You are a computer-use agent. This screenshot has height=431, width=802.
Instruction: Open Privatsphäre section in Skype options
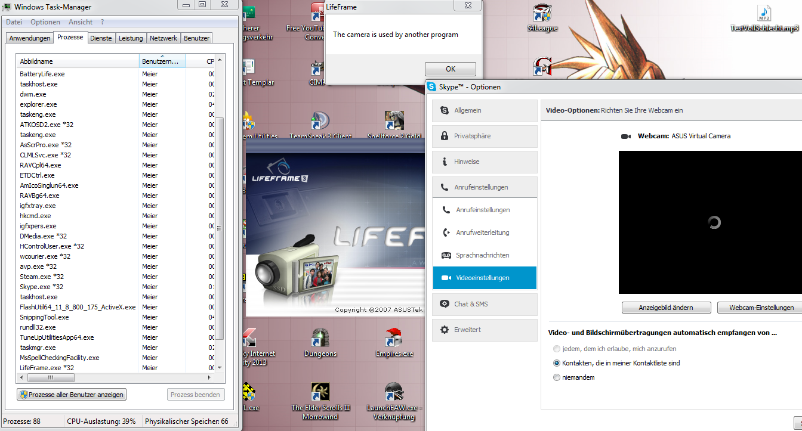(485, 136)
